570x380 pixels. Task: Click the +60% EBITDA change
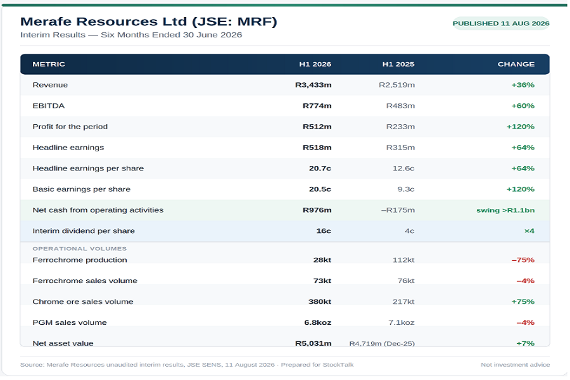tap(523, 106)
